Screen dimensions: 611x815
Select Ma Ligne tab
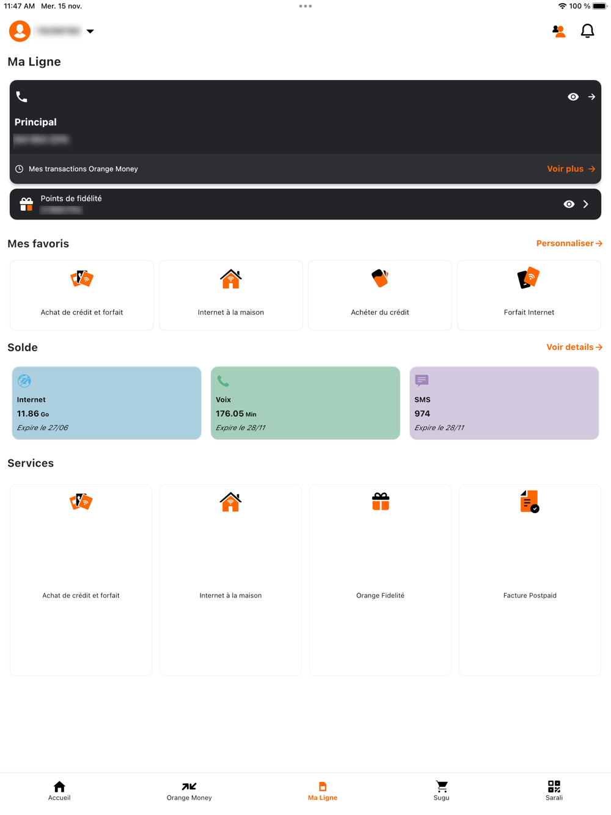[x=323, y=791]
